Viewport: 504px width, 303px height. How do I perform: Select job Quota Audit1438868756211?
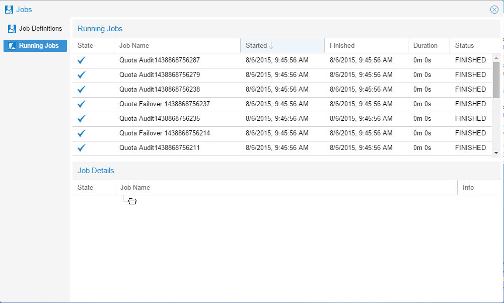(160, 148)
